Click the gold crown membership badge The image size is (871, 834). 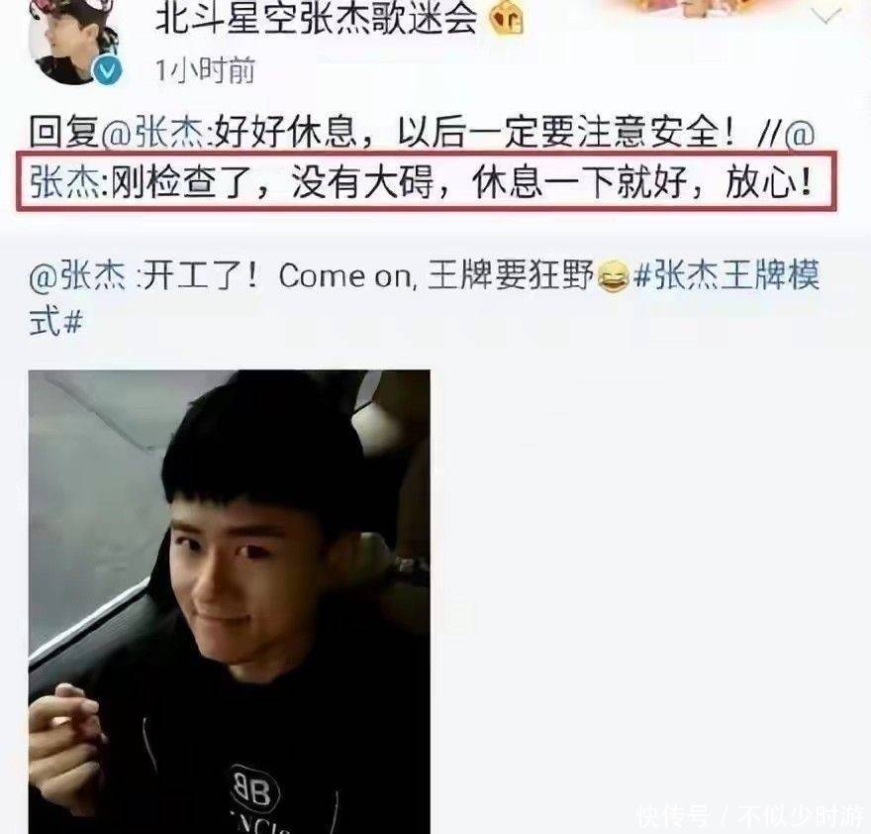coord(507,20)
